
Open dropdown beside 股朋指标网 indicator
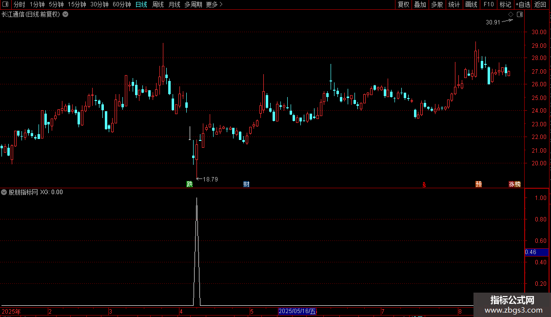tap(4, 192)
